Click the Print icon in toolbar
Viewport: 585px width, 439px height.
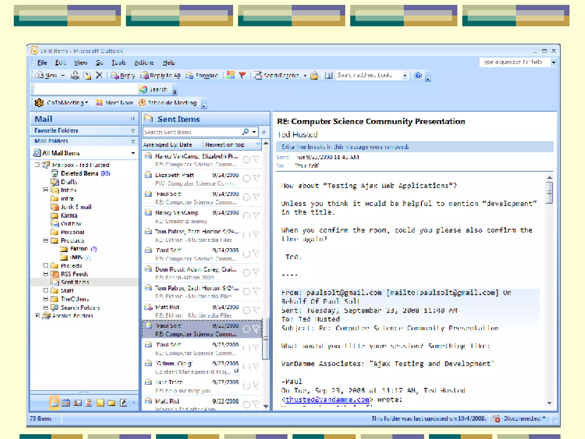pyautogui.click(x=75, y=75)
